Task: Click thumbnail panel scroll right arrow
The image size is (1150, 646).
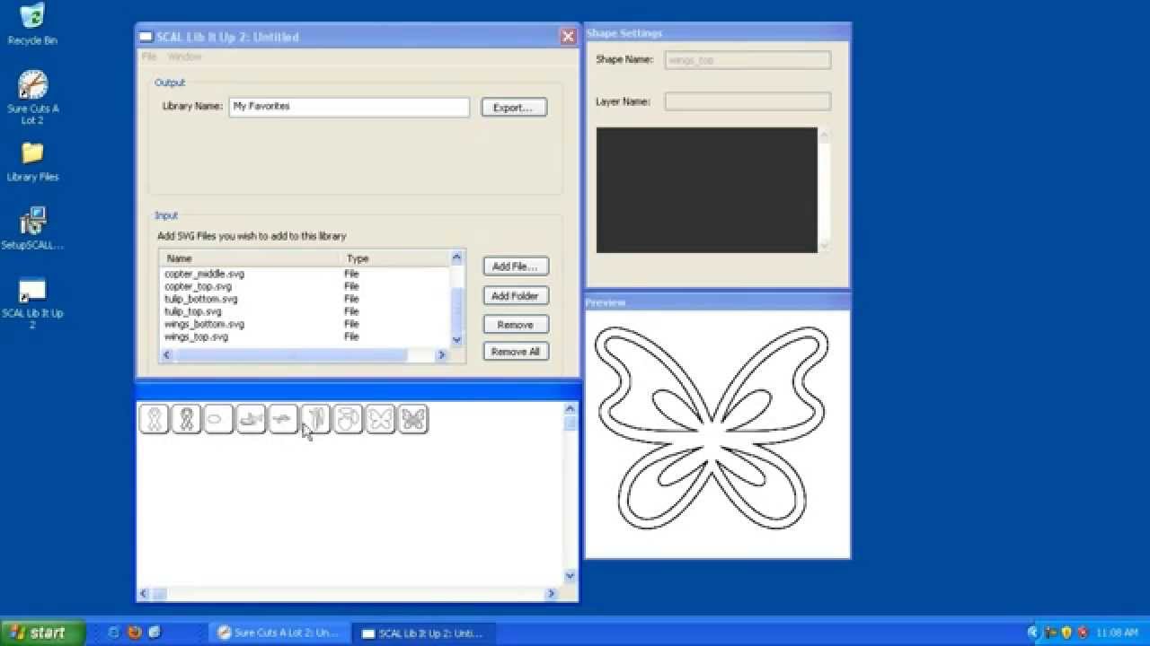Action: [552, 593]
